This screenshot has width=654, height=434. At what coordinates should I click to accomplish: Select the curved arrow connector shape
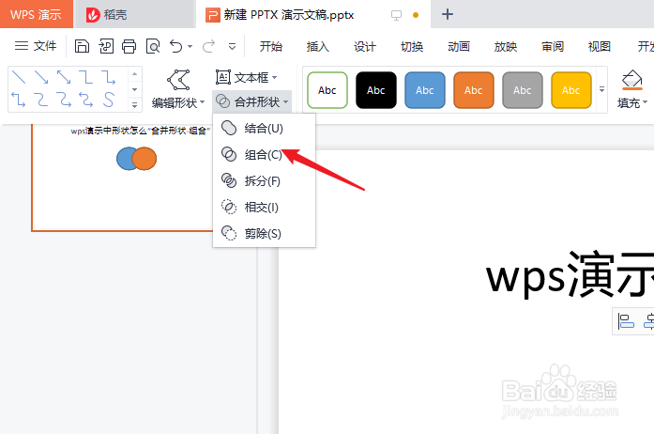[x=64, y=100]
